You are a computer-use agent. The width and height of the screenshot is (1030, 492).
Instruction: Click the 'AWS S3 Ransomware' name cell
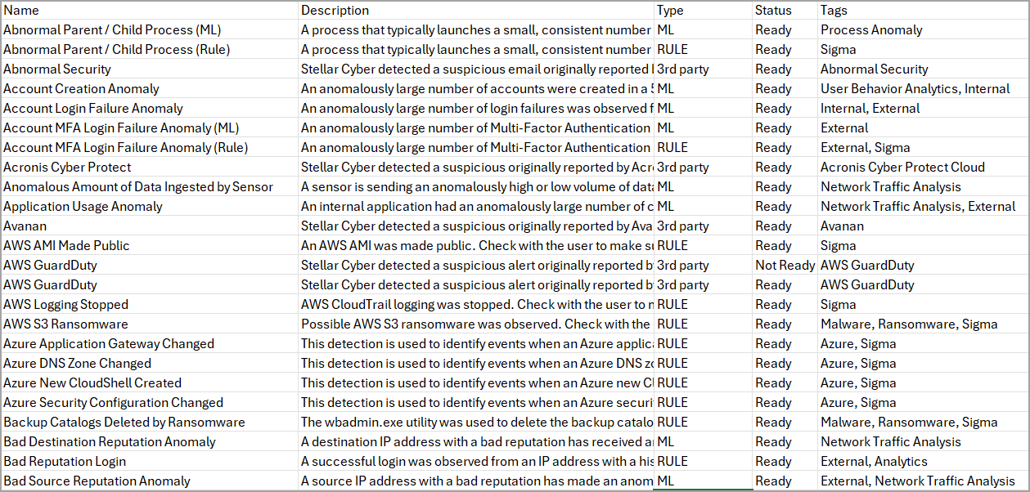149,324
